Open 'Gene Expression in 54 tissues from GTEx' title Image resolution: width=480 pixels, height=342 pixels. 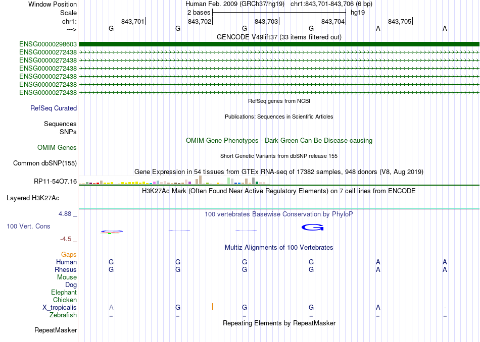click(x=279, y=172)
